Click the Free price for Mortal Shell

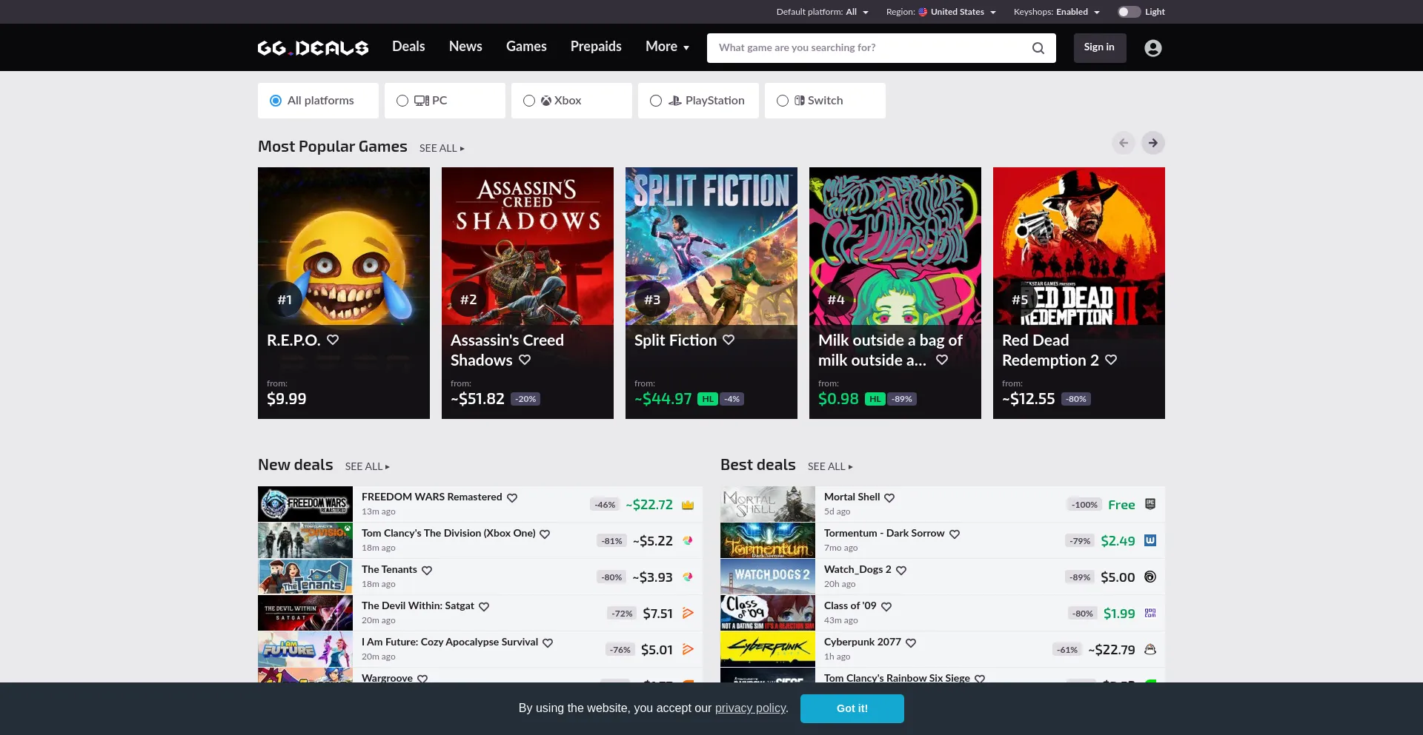[x=1121, y=505]
